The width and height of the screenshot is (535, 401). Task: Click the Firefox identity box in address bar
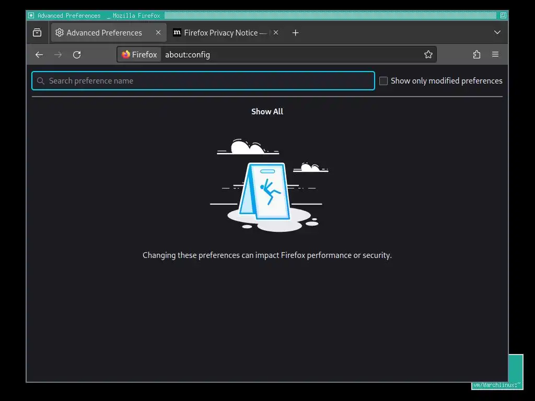click(x=139, y=54)
